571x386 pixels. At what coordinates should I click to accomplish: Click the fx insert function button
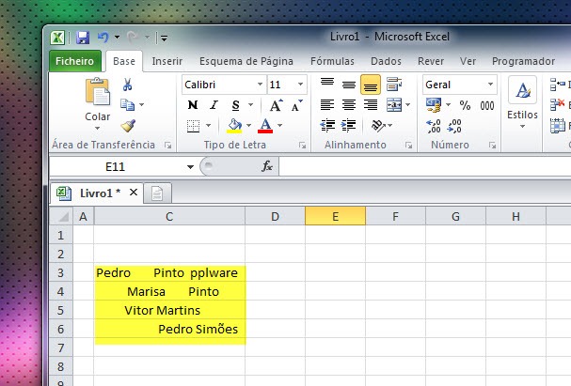[267, 166]
